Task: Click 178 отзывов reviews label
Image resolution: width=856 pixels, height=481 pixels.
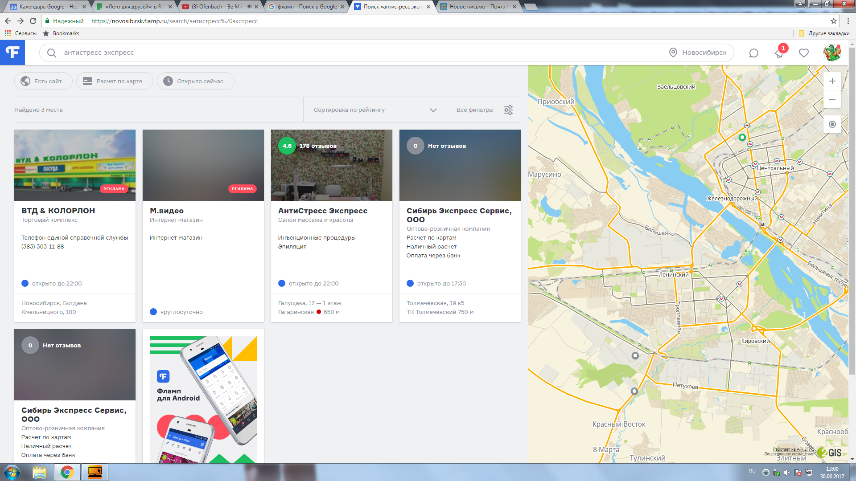Action: [x=318, y=146]
